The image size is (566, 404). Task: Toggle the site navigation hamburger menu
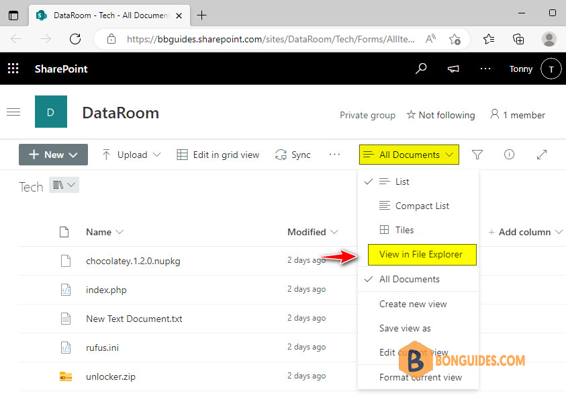pos(13,112)
